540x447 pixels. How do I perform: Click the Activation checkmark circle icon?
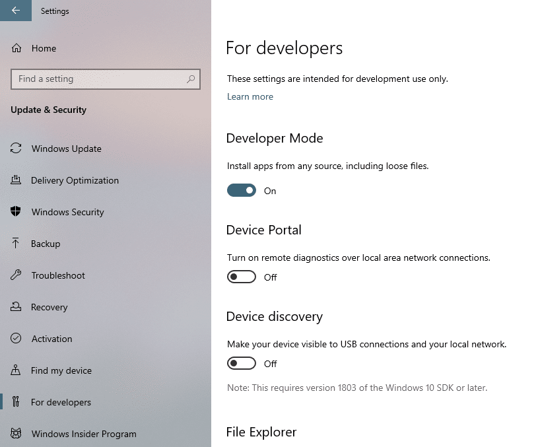16,338
